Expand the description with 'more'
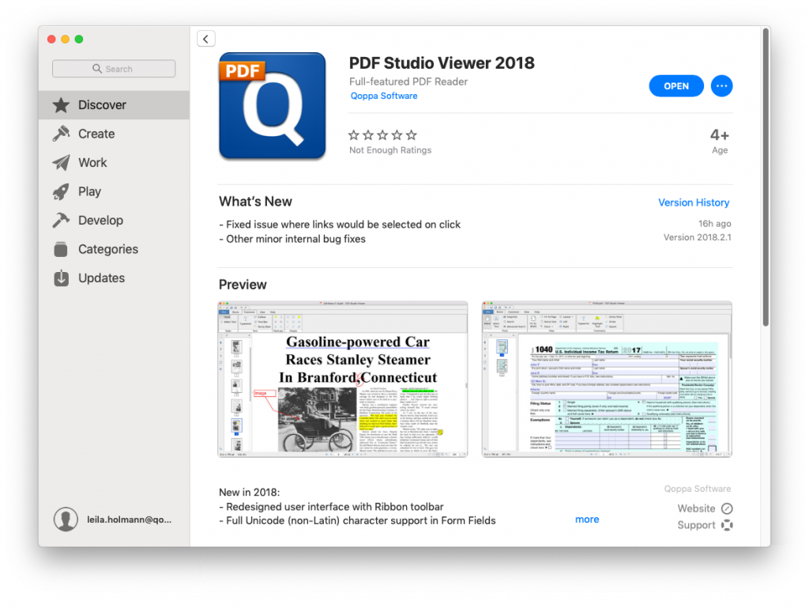Viewport: 809px width, 612px height. click(x=587, y=519)
